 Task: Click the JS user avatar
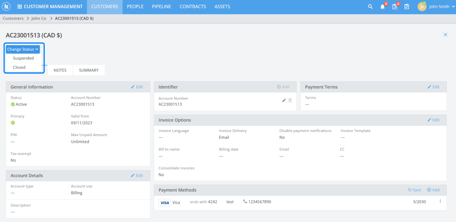pos(422,7)
